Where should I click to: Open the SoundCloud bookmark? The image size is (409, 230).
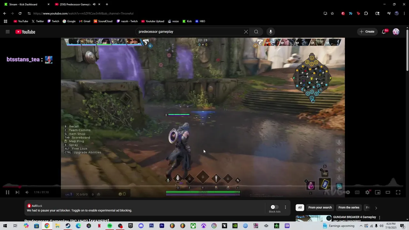[103, 21]
